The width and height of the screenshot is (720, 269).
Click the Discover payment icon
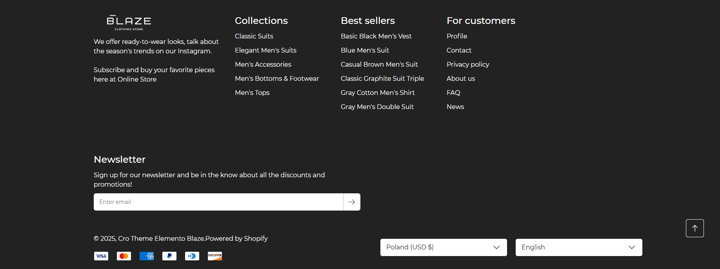click(x=215, y=256)
